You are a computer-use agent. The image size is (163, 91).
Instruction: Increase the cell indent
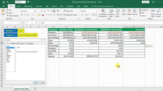point(61,15)
